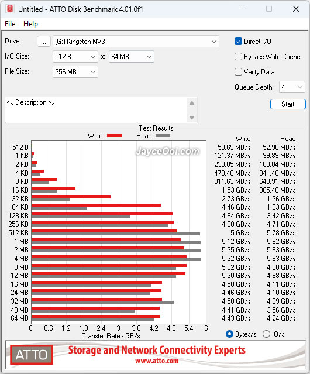310x374 pixels.
Task: Click the gray Read legend marker
Action: pos(163,135)
